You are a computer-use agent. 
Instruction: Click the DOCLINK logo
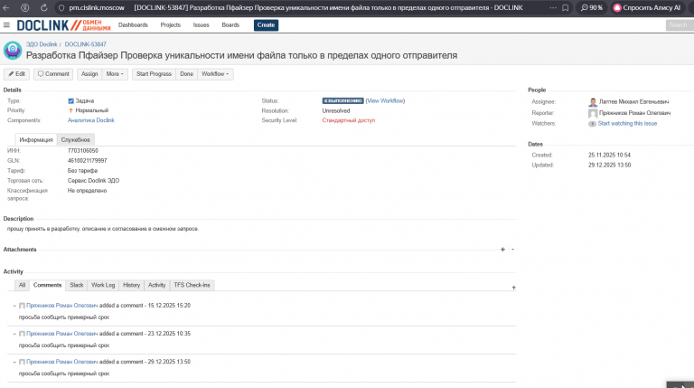[64, 25]
